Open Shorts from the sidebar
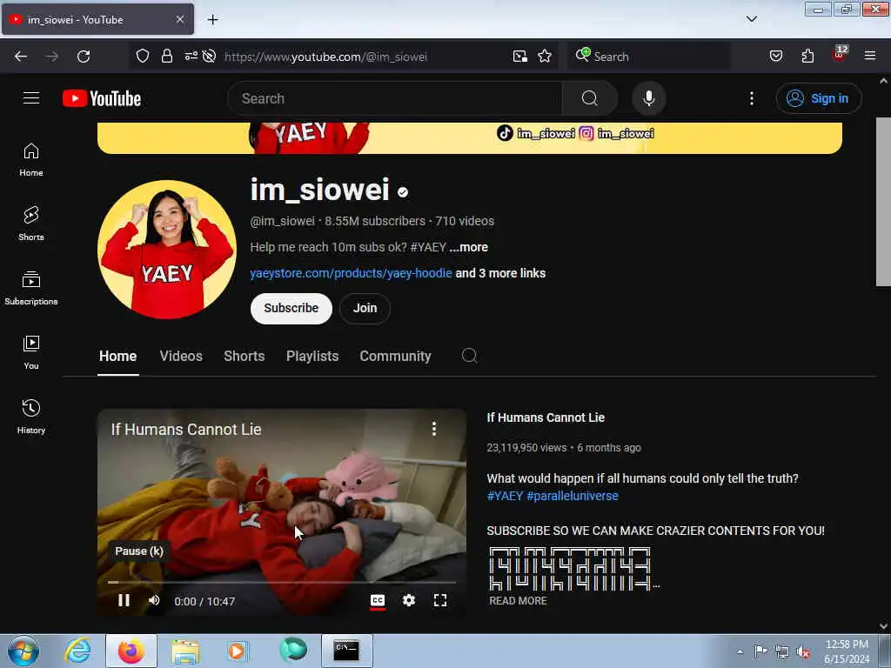The image size is (891, 668). click(x=31, y=224)
